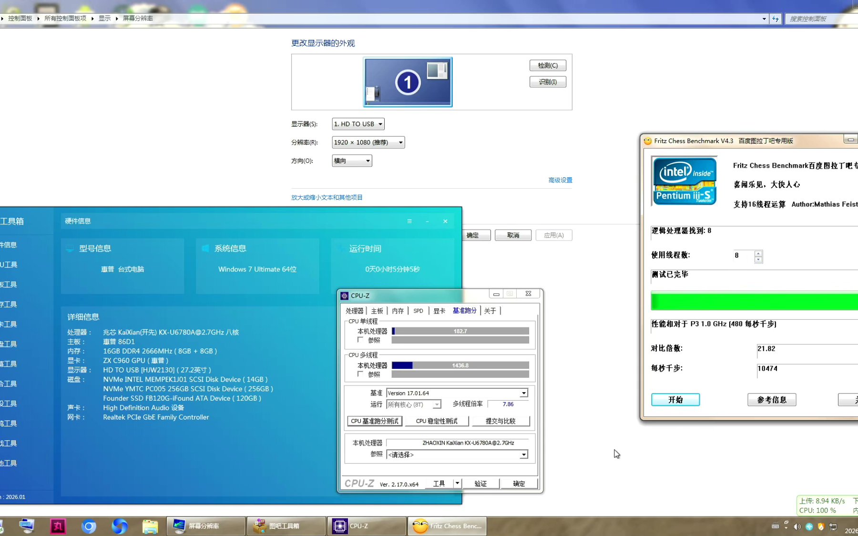
Task: Open the 放大或缩小文本和其他项目 link
Action: (x=327, y=197)
